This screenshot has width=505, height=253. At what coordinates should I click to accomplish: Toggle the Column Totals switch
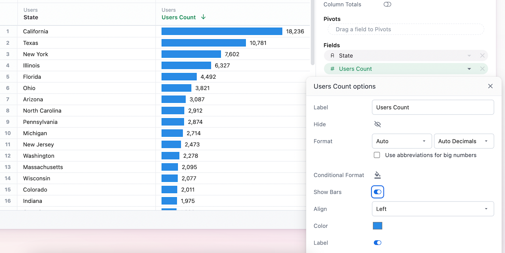[387, 4]
